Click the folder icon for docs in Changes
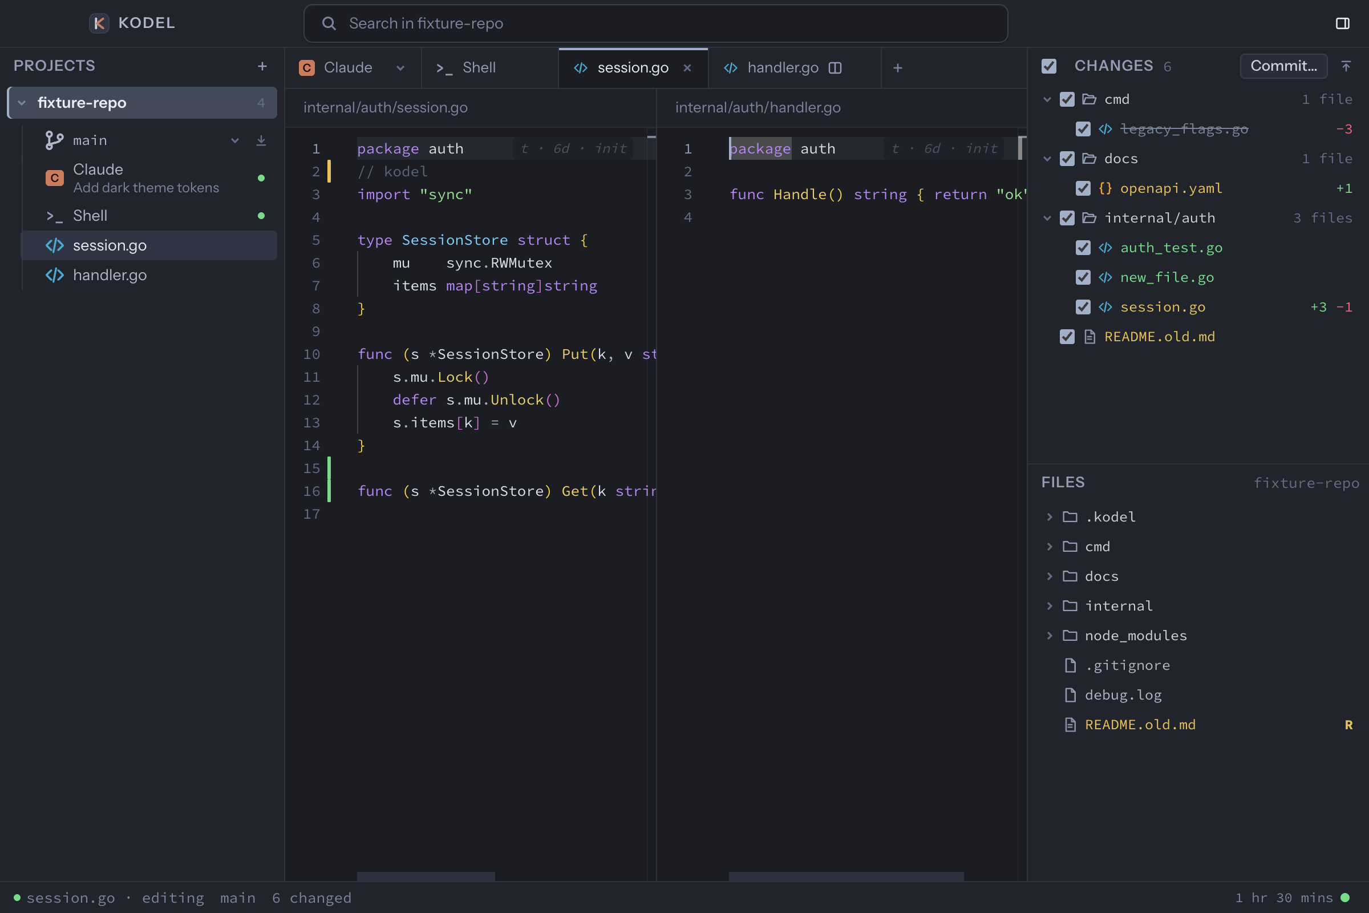Image resolution: width=1369 pixels, height=913 pixels. click(x=1089, y=159)
